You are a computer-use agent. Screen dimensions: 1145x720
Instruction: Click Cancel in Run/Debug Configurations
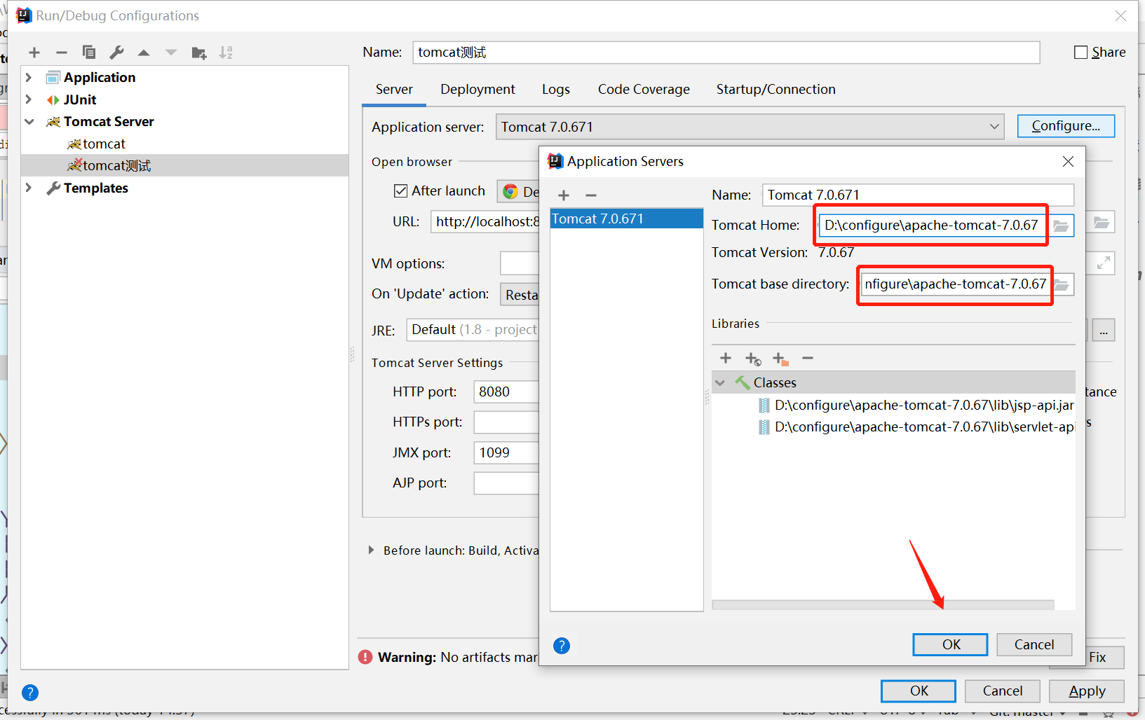[x=1003, y=691]
